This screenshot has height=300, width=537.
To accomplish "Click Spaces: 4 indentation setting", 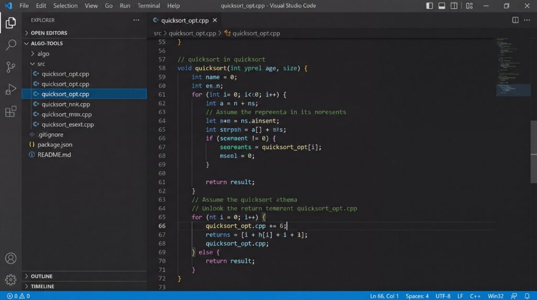I will 417,296.
